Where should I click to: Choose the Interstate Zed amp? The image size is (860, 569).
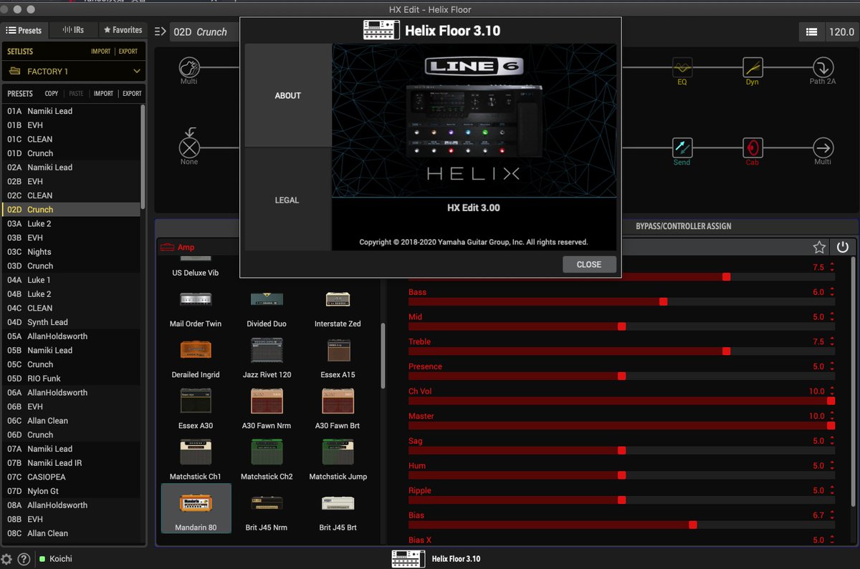tap(338, 308)
